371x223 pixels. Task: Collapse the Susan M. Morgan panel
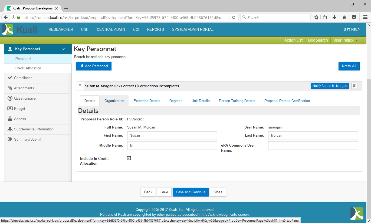coord(80,85)
